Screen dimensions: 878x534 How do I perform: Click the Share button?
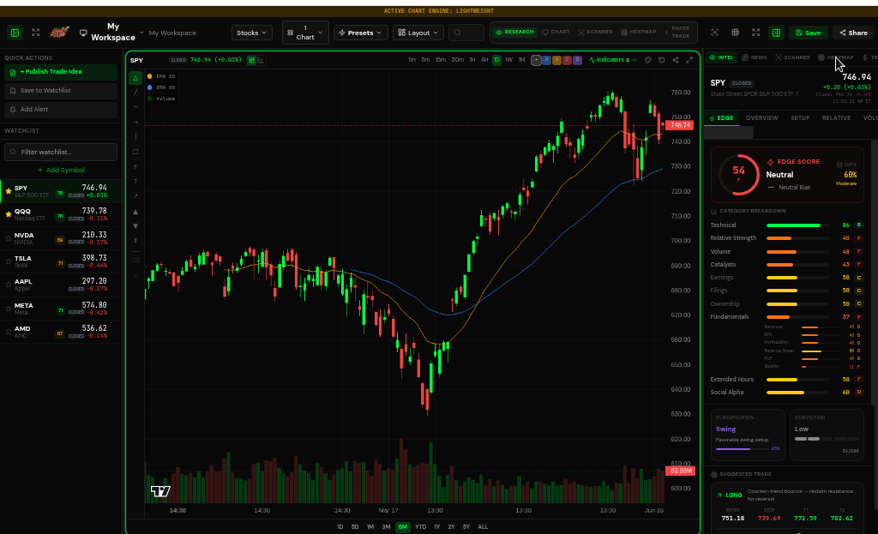point(853,33)
